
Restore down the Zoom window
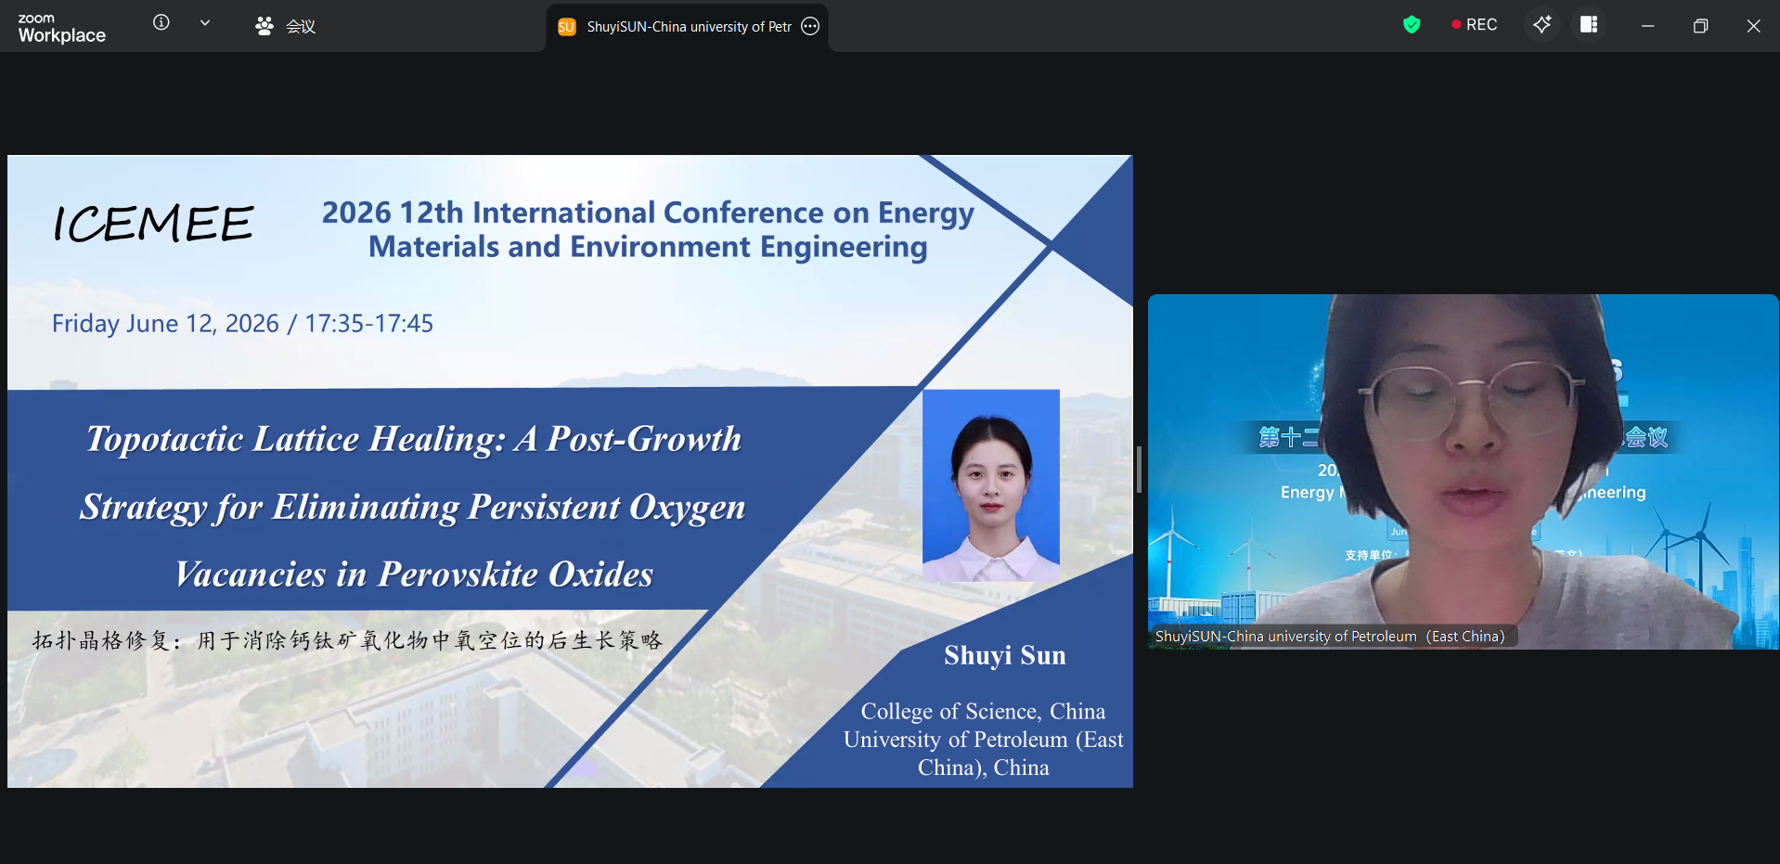(x=1700, y=26)
